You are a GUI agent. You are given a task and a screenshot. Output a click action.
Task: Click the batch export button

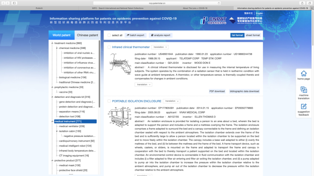[135, 35]
